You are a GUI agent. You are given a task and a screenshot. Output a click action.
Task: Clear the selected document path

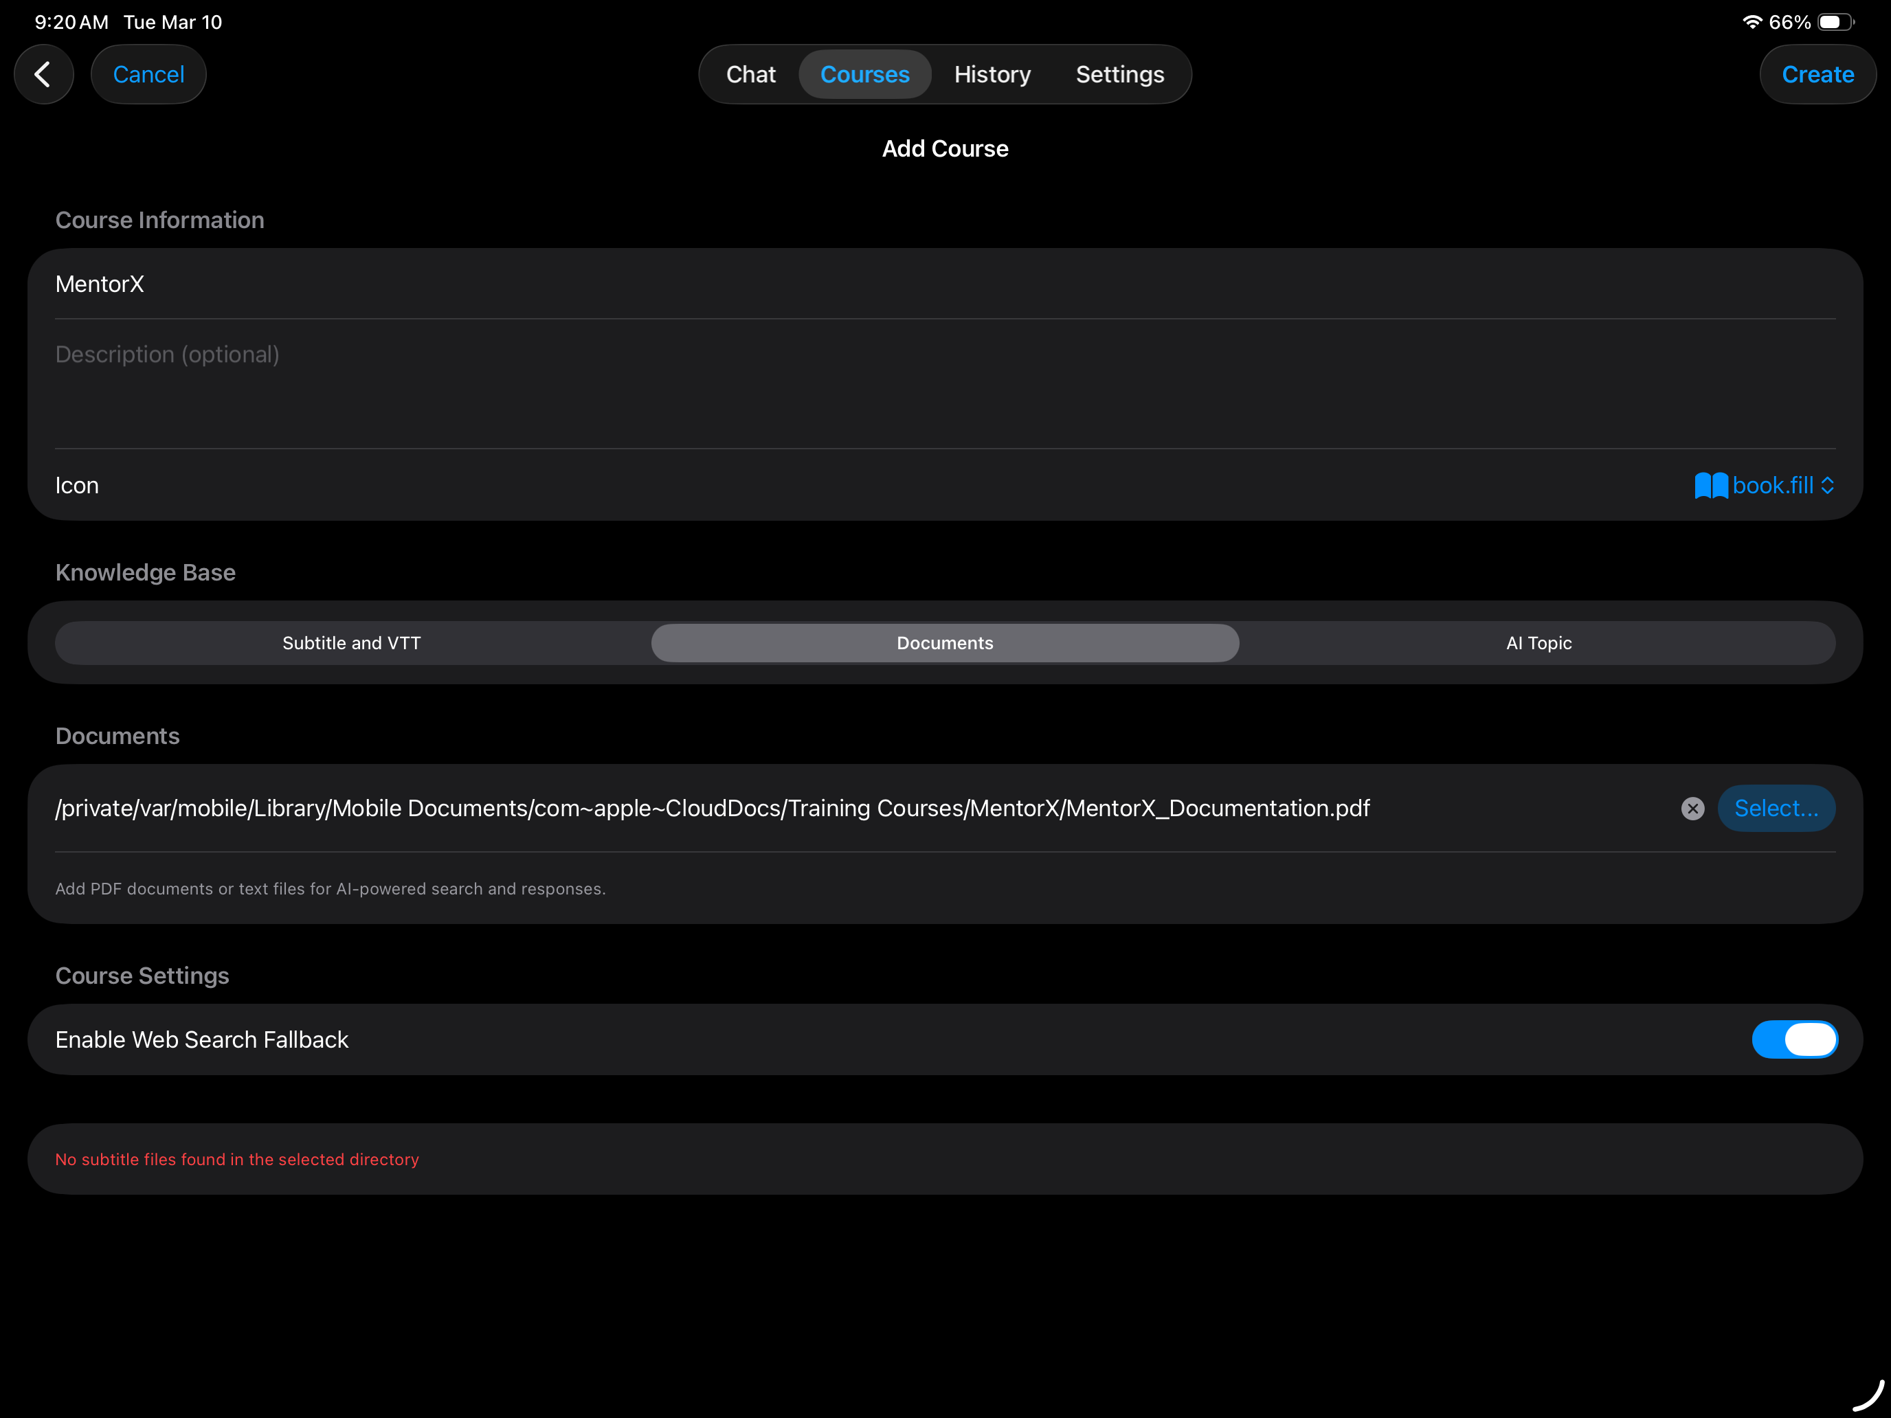point(1692,809)
